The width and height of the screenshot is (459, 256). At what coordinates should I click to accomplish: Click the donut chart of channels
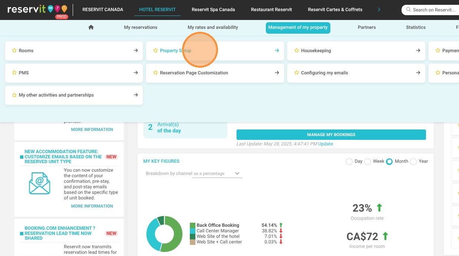coord(164,234)
